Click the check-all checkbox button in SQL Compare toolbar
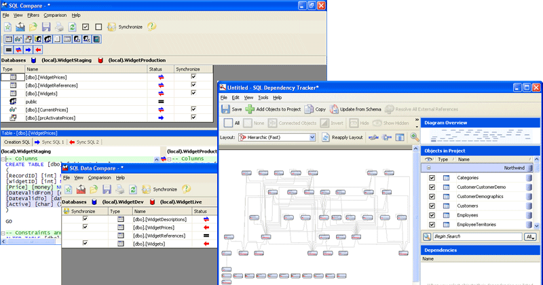This screenshot has width=543, height=285. [86, 26]
